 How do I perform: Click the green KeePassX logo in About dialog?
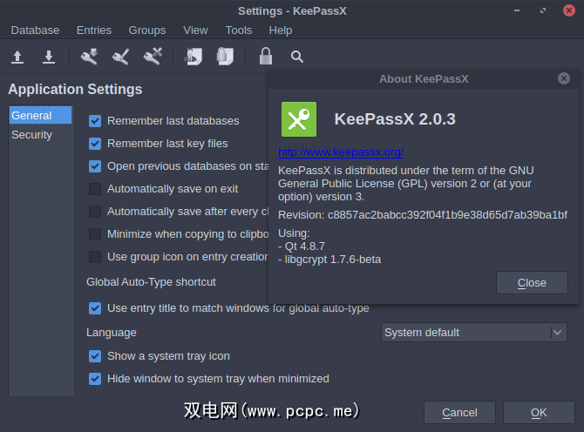299,119
